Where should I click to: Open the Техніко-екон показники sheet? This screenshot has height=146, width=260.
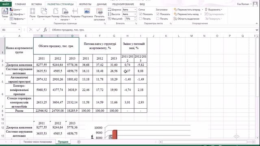pyautogui.click(x=37, y=142)
